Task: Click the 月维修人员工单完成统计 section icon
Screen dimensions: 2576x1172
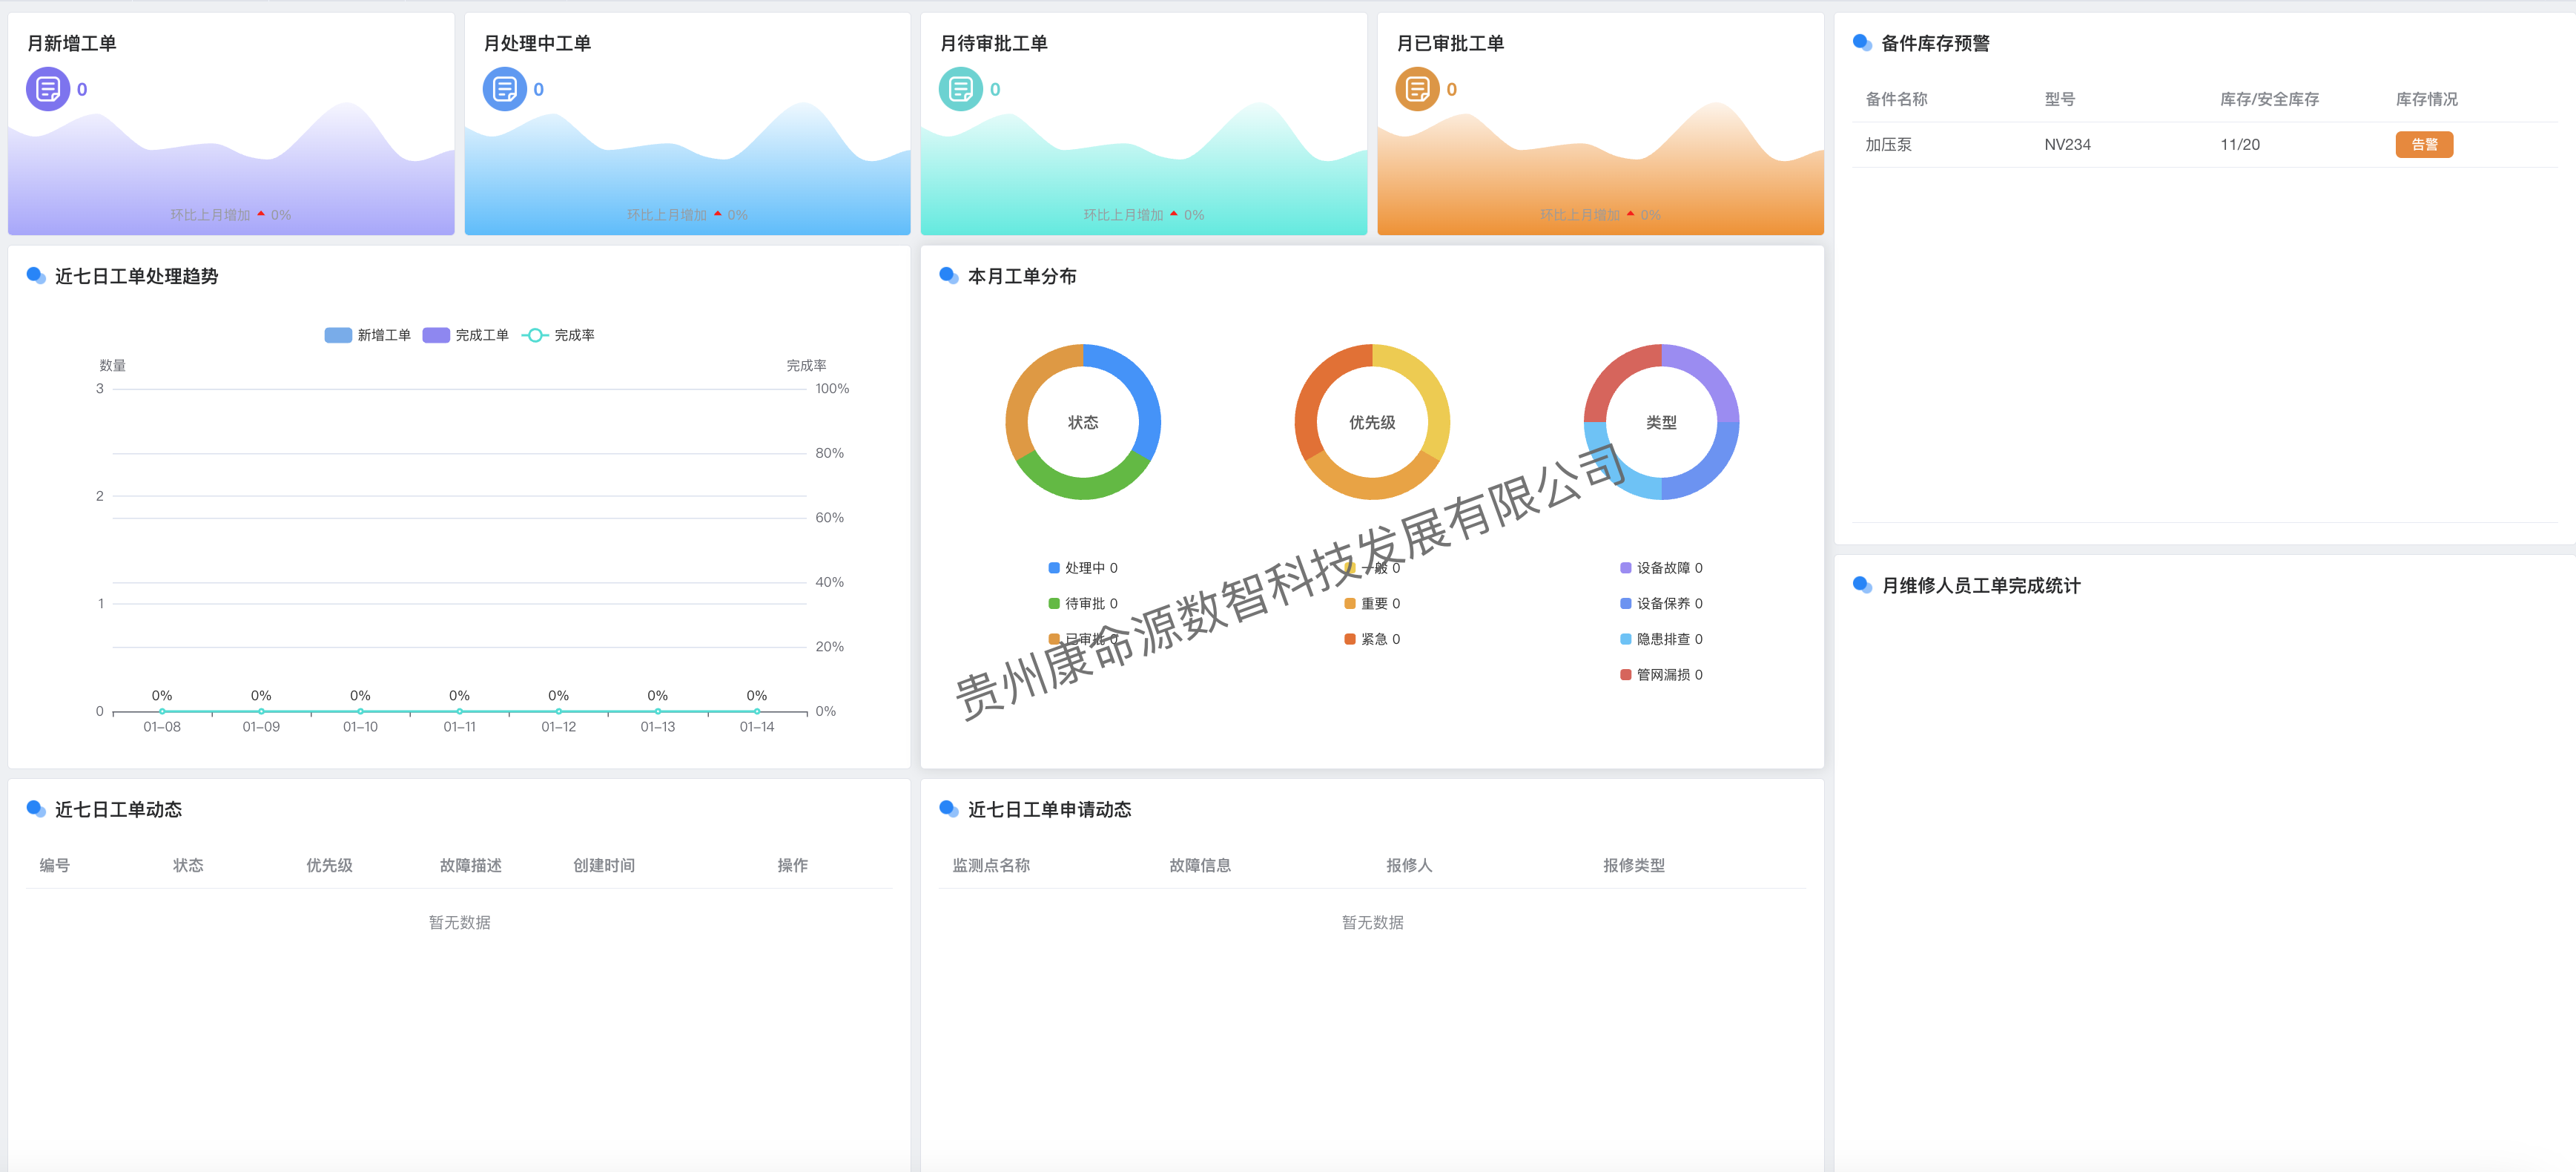Action: click(x=1862, y=585)
